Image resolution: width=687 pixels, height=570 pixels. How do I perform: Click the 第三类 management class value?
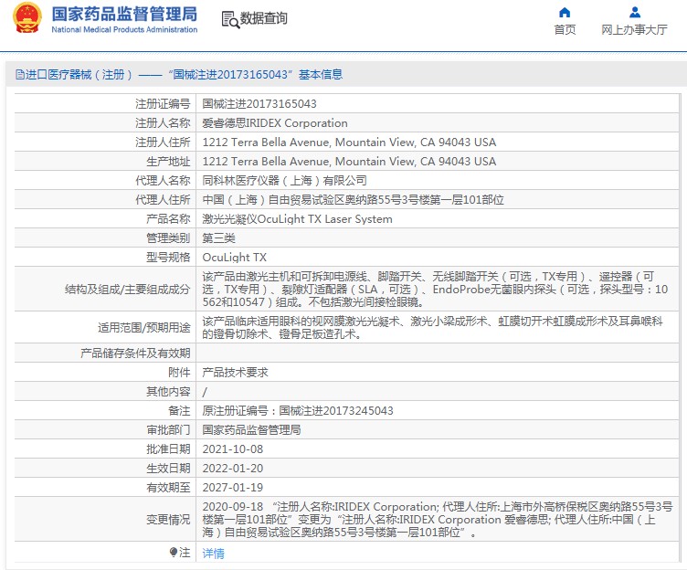tap(218, 238)
